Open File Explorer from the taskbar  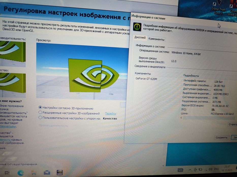coord(34,173)
